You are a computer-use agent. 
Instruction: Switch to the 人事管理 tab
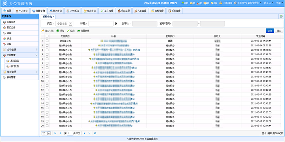(140, 11)
